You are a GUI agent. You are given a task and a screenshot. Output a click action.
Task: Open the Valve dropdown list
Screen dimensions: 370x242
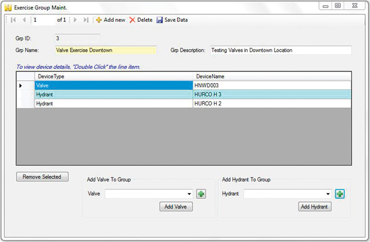(189, 194)
